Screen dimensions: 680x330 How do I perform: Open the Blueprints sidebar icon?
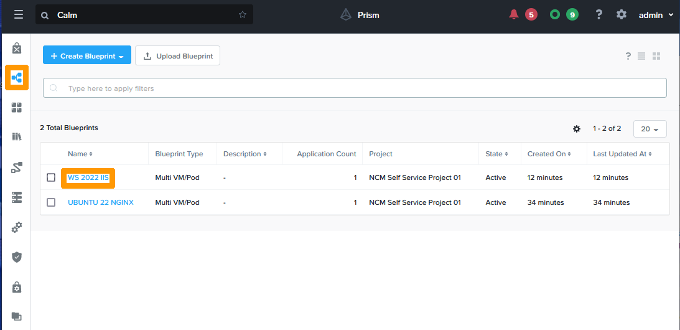(17, 78)
